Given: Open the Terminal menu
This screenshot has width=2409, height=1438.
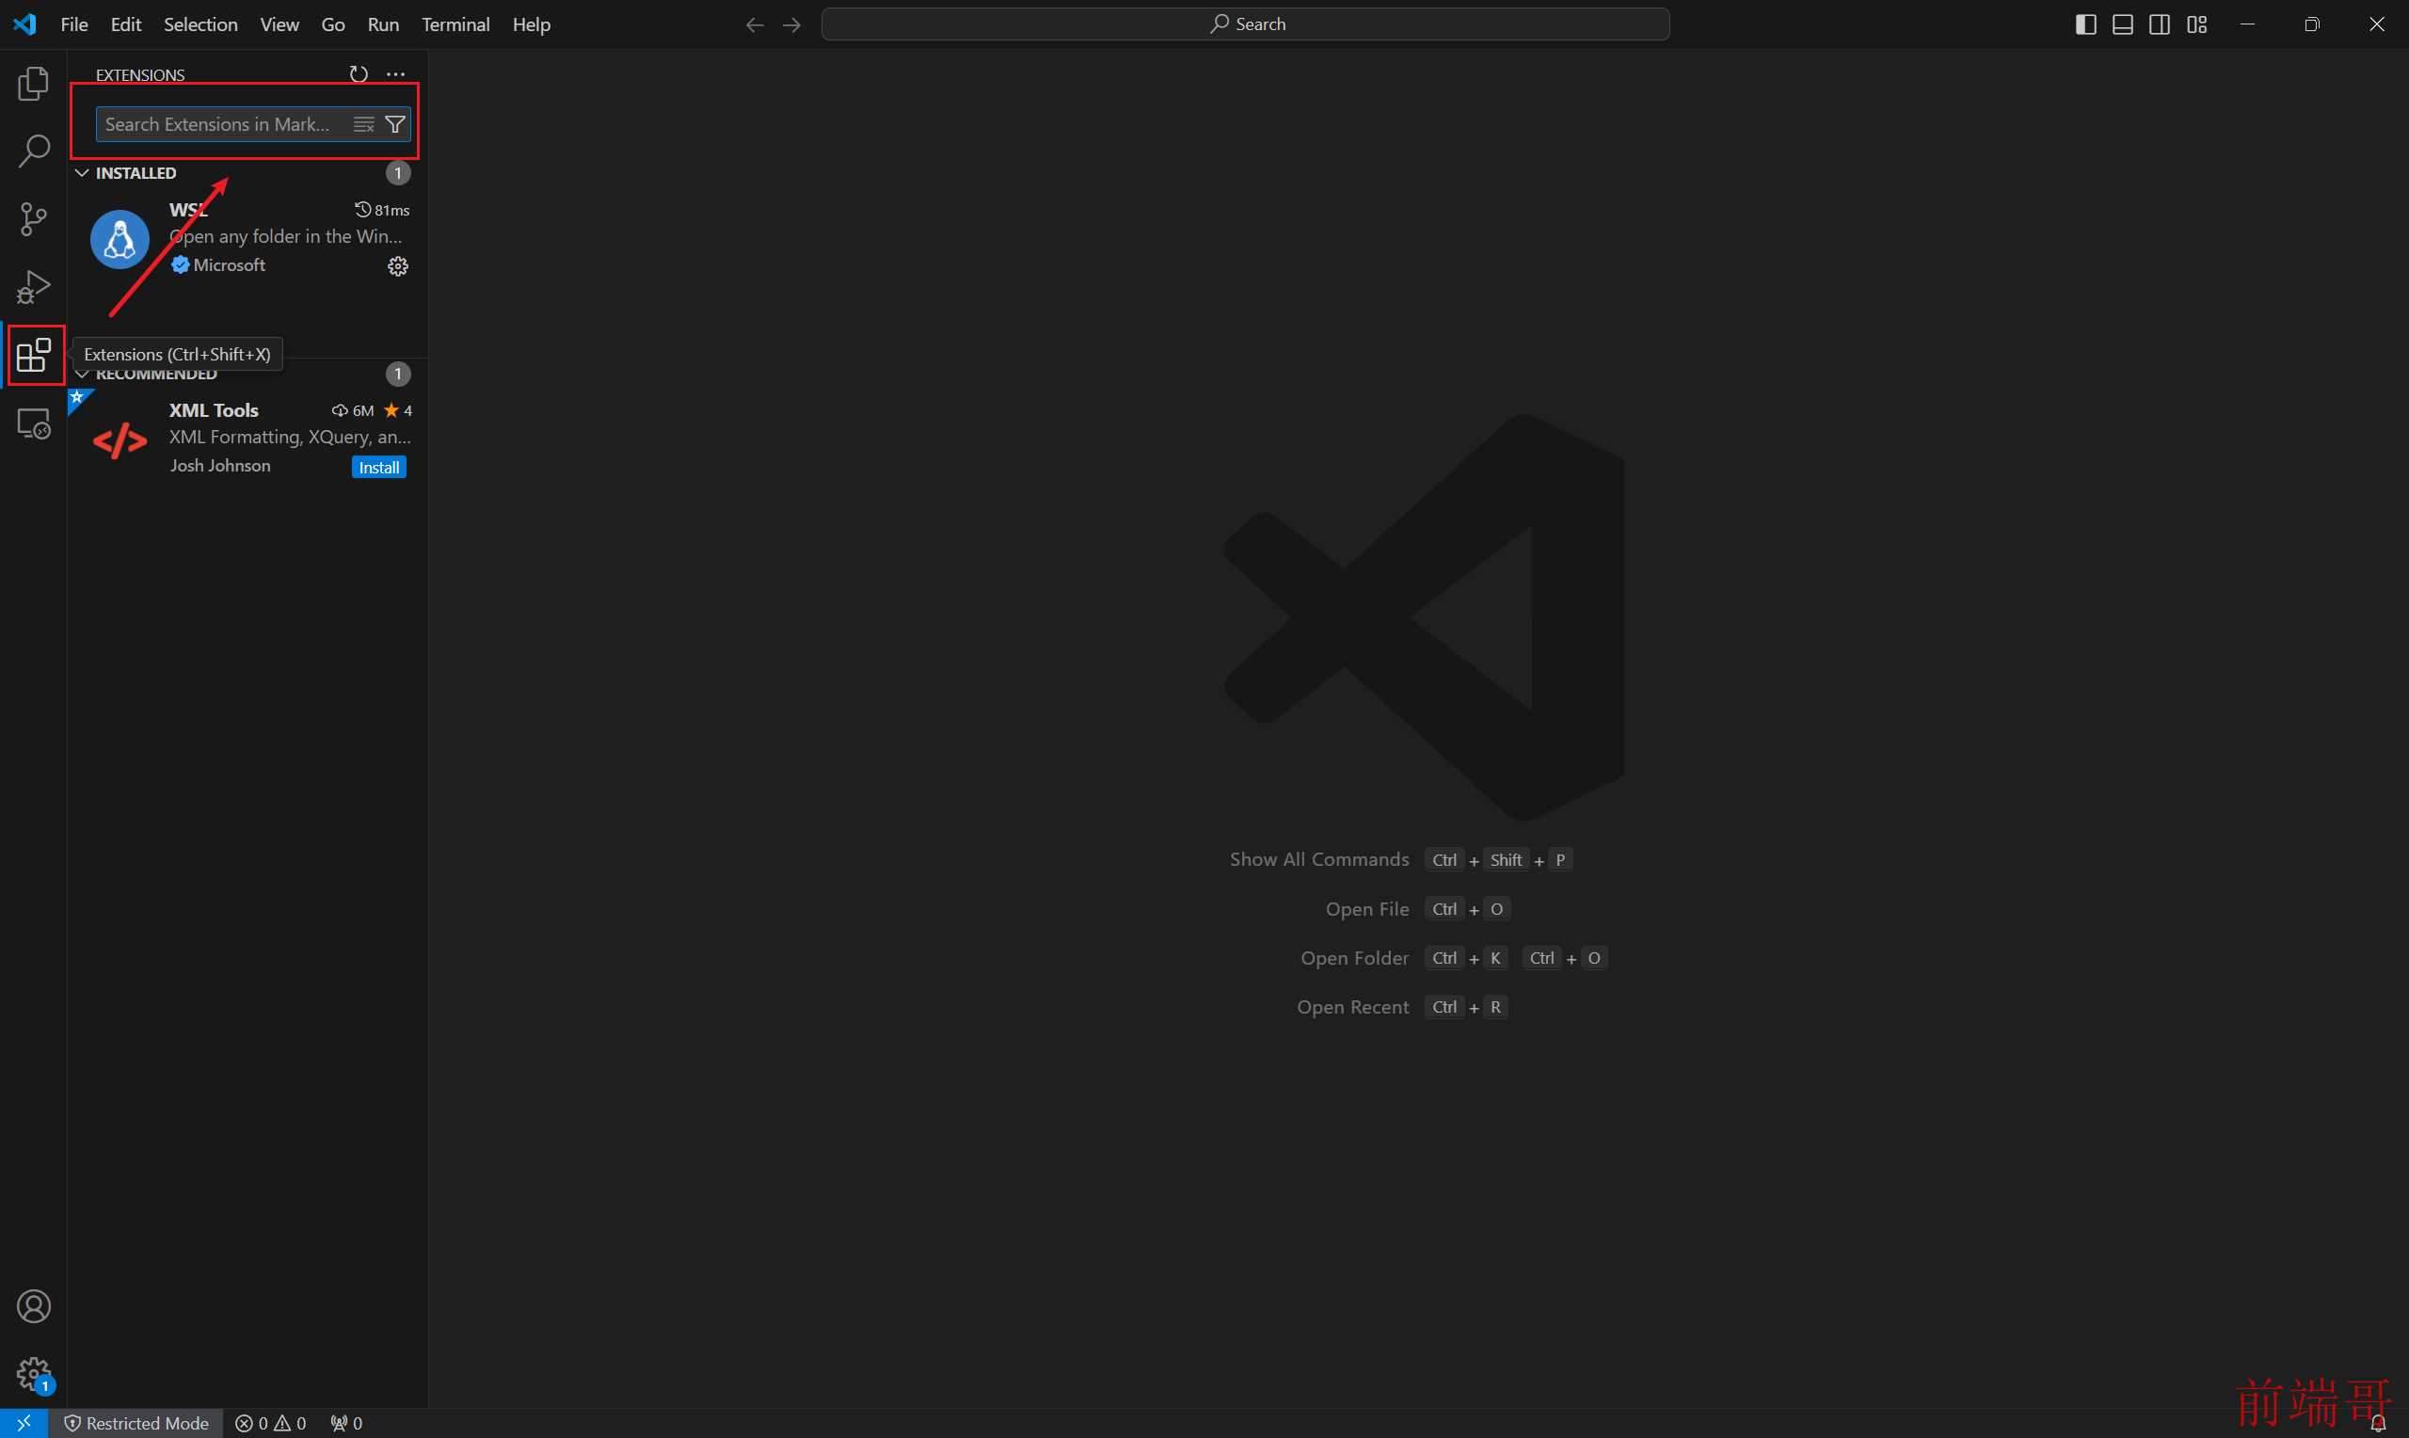Looking at the screenshot, I should pos(455,24).
